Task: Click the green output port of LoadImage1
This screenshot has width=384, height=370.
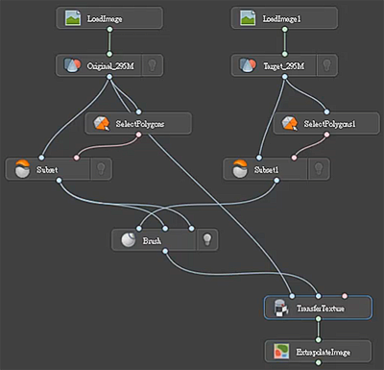Action: (284, 29)
